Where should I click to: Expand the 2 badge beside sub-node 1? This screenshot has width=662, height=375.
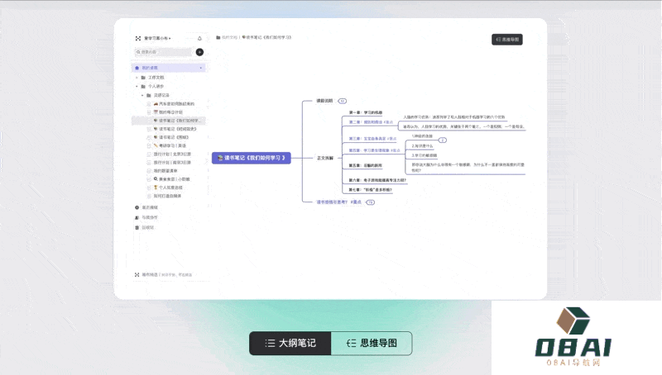point(443,140)
